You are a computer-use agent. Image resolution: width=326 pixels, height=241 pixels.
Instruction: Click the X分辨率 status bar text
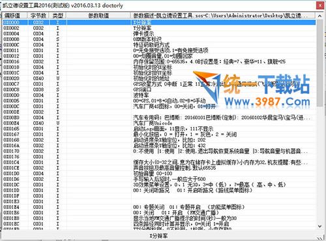pyautogui.click(x=158, y=236)
